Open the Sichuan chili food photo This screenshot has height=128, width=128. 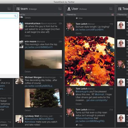(x=90, y=61)
